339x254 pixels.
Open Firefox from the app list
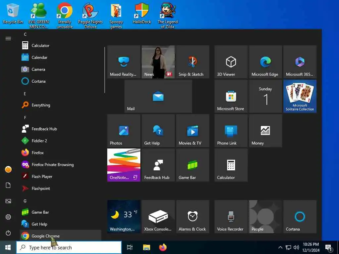61,153
